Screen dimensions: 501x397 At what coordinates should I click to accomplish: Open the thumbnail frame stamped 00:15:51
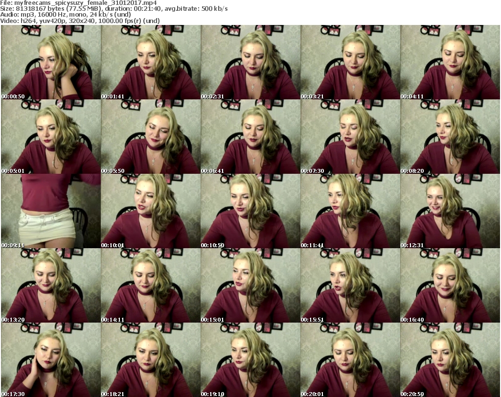pyautogui.click(x=350, y=286)
